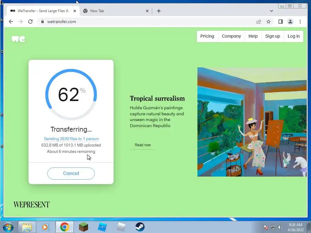This screenshot has width=311, height=233.
Task: Open Minecraft from the taskbar
Action: (84, 227)
